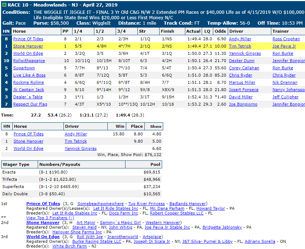Open Prince Of Tides link in results table
Image resolution: width=305 pixels, height=249 pixels.
(28, 39)
